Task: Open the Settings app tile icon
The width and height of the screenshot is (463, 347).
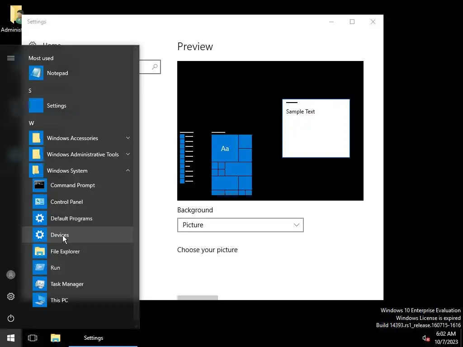Action: 36,105
